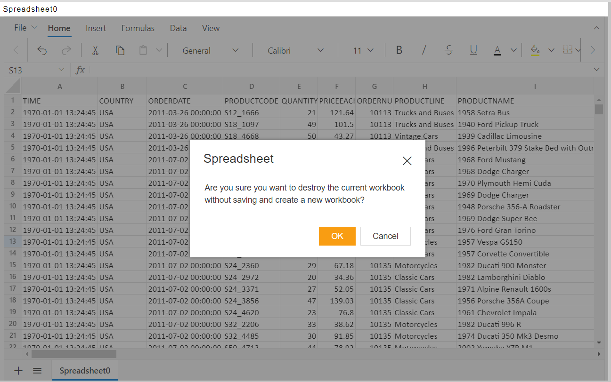Collapse the ribbon with the chevron
The width and height of the screenshot is (611, 382).
click(x=596, y=28)
